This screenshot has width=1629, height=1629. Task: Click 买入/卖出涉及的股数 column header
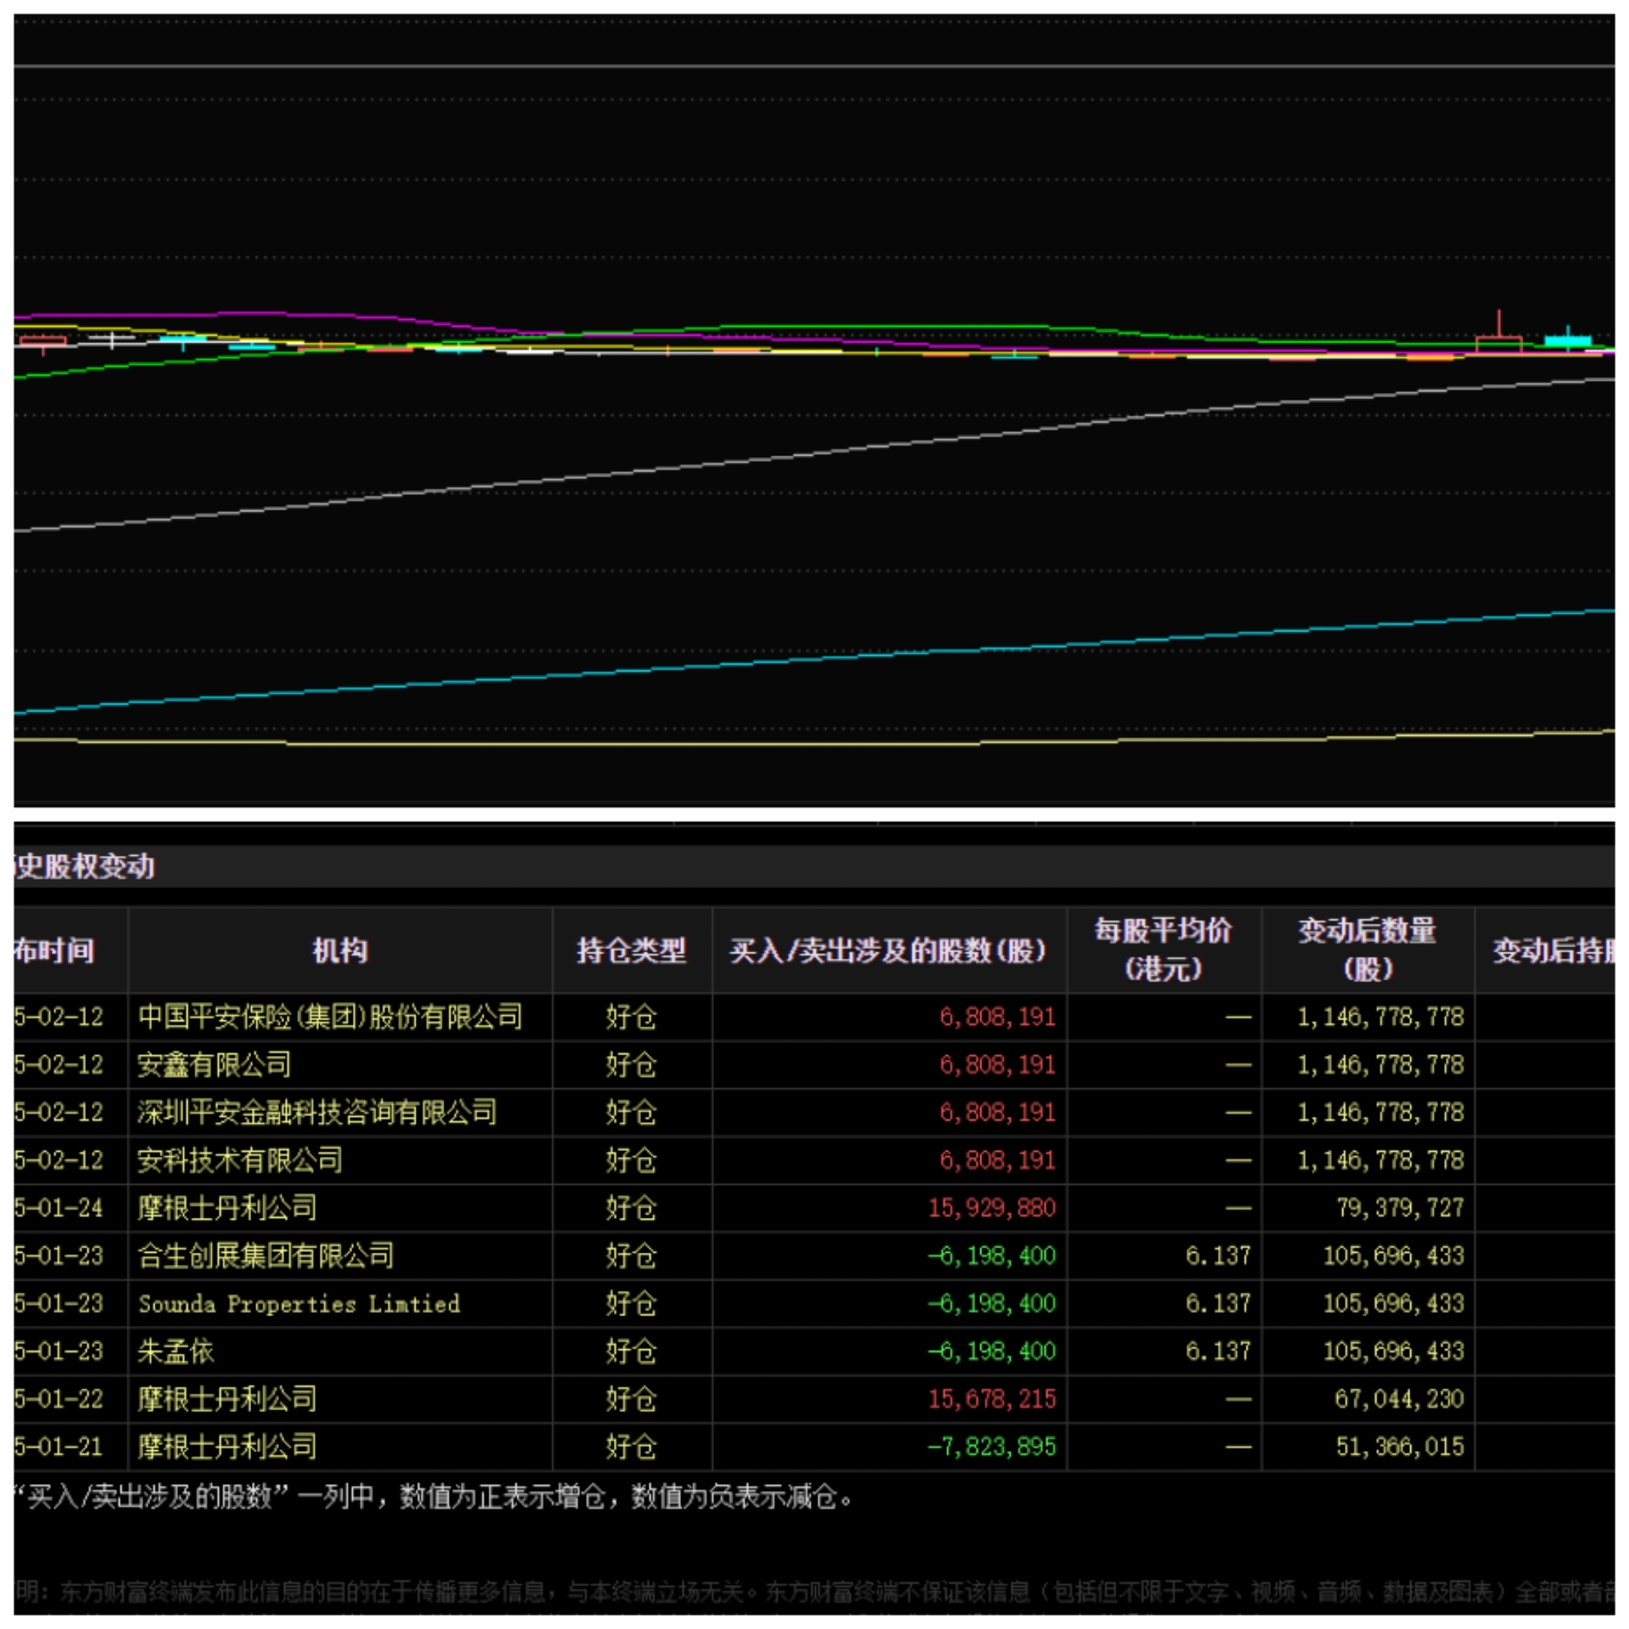point(888,950)
